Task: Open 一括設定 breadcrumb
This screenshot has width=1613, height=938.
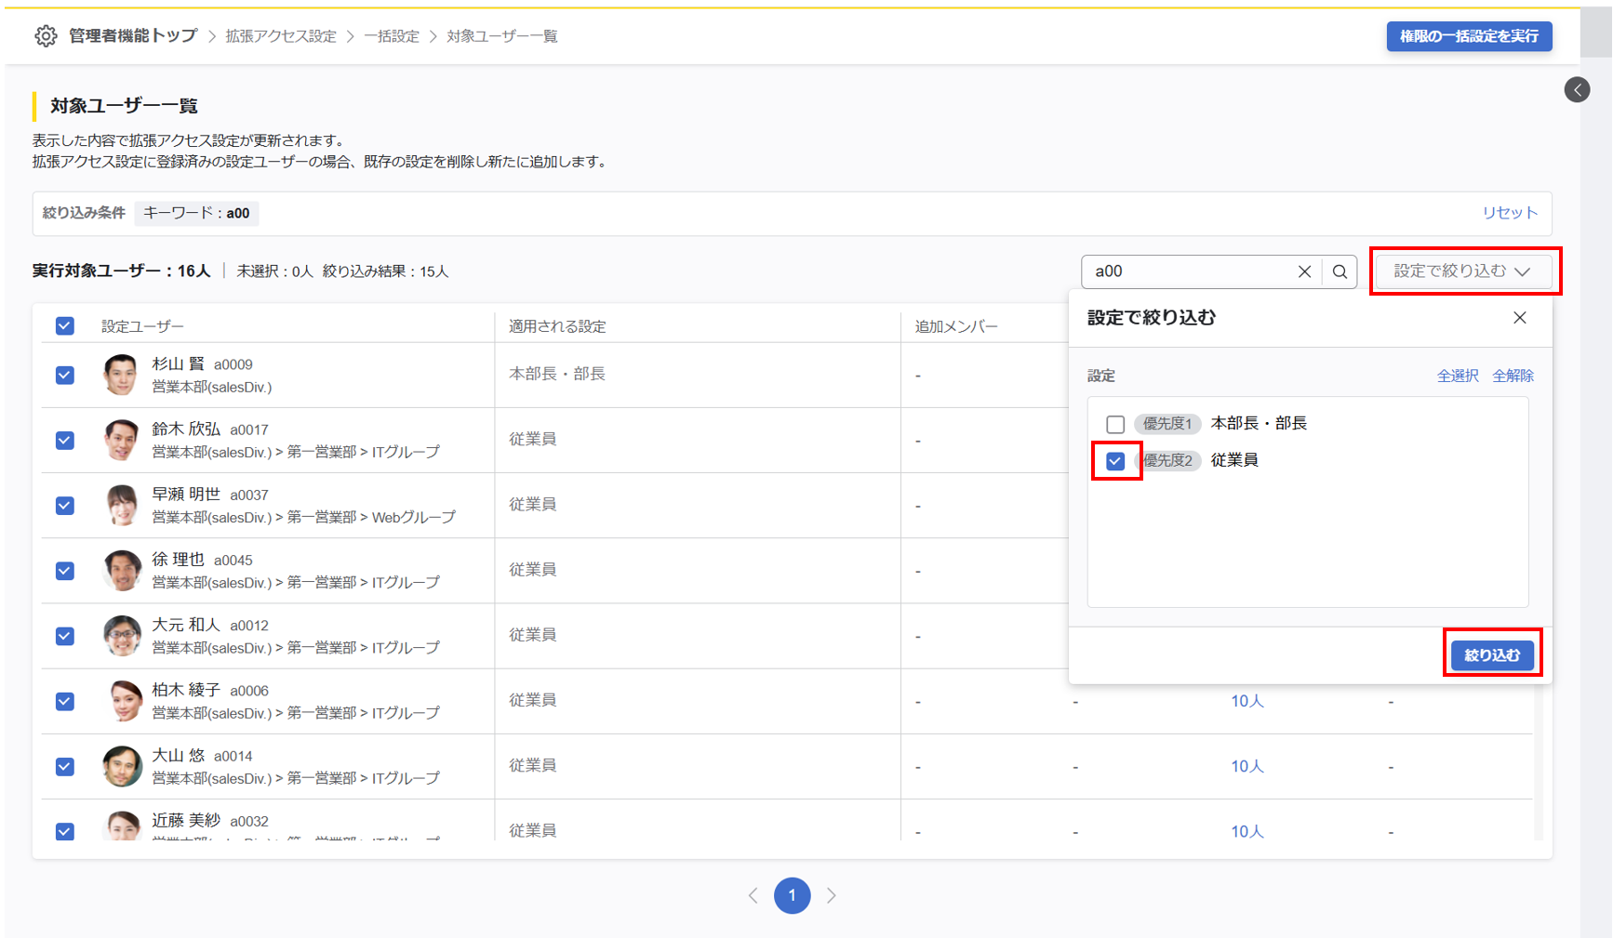Action: pos(392,36)
